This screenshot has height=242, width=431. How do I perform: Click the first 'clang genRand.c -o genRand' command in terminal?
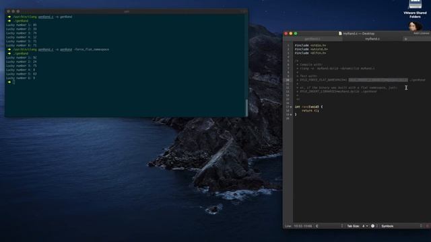click(42, 17)
